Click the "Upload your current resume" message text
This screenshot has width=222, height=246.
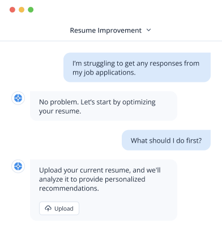tap(100, 170)
